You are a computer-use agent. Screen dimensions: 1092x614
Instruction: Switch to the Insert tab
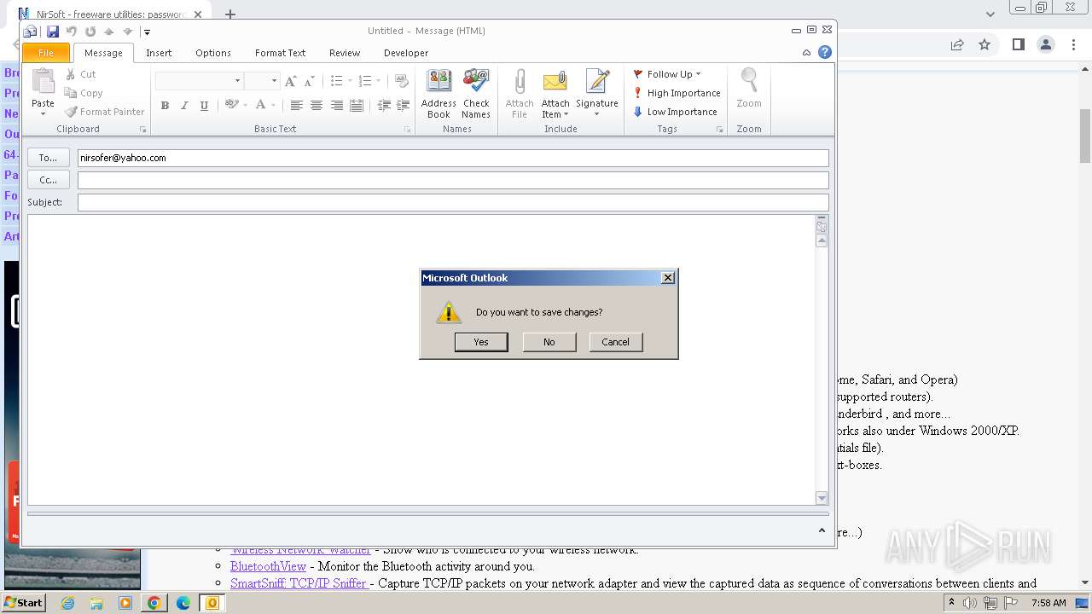click(x=159, y=53)
